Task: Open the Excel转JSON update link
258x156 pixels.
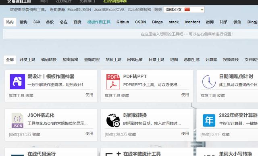Action: pos(79,10)
